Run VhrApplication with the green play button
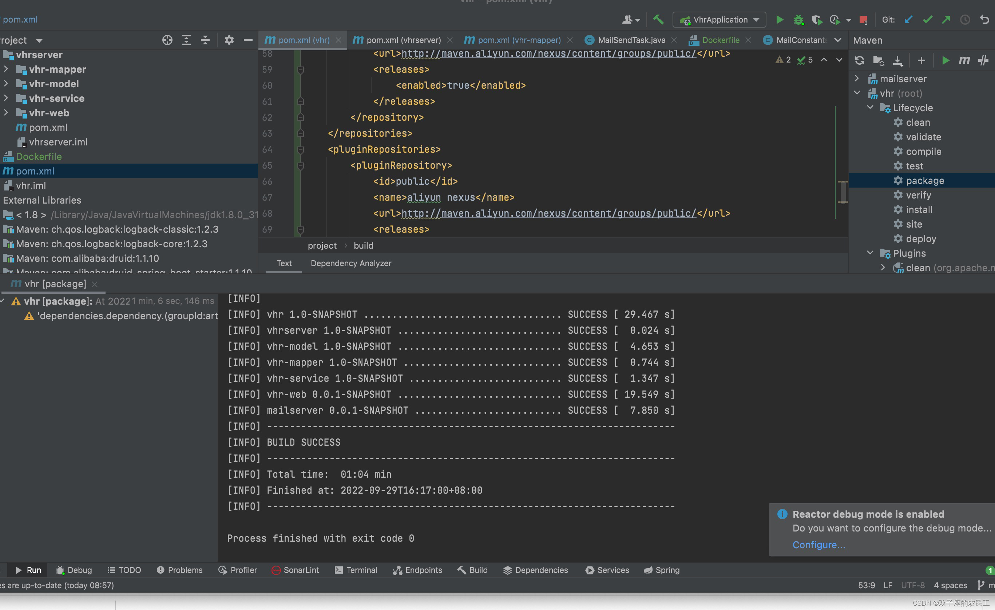The height and width of the screenshot is (610, 995). click(x=779, y=19)
